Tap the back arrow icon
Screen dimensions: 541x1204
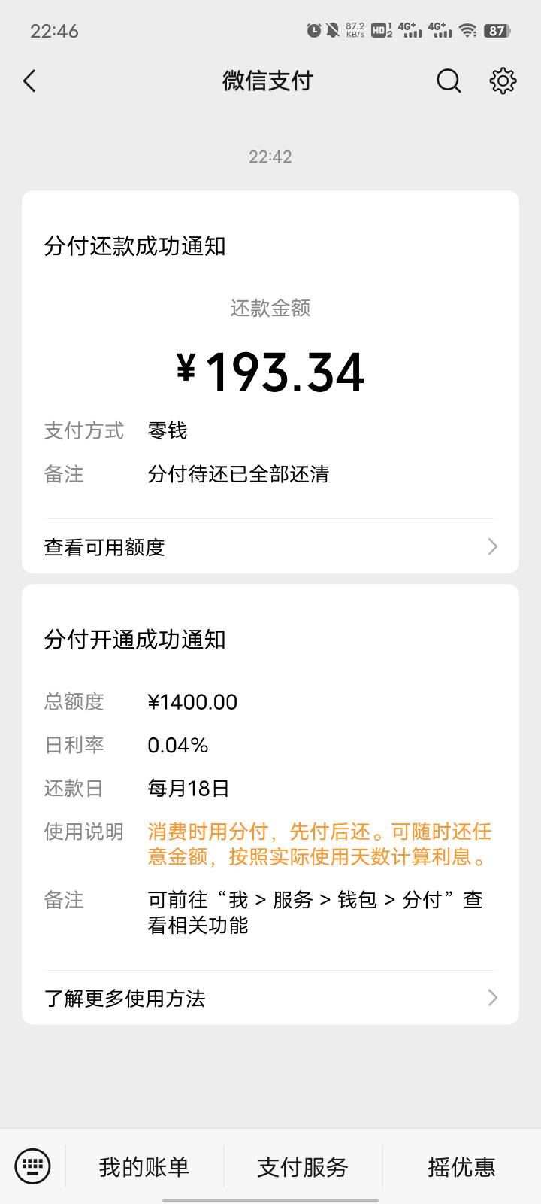[x=30, y=81]
